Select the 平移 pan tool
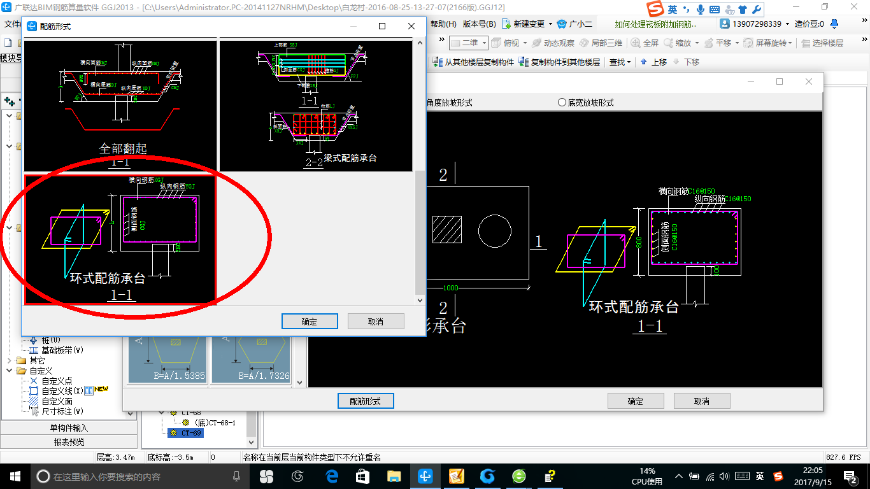870x489 pixels. click(x=717, y=43)
